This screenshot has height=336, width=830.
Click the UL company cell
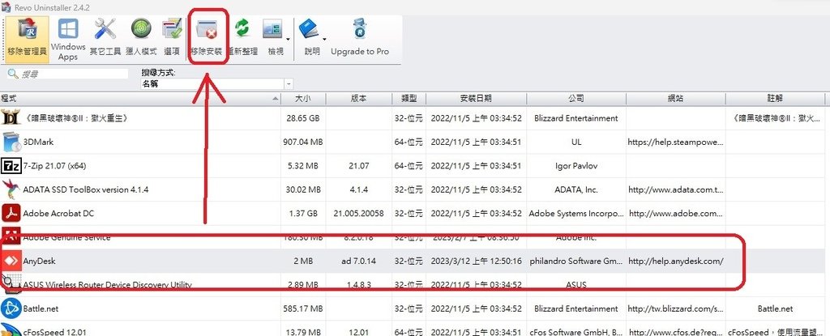click(576, 142)
